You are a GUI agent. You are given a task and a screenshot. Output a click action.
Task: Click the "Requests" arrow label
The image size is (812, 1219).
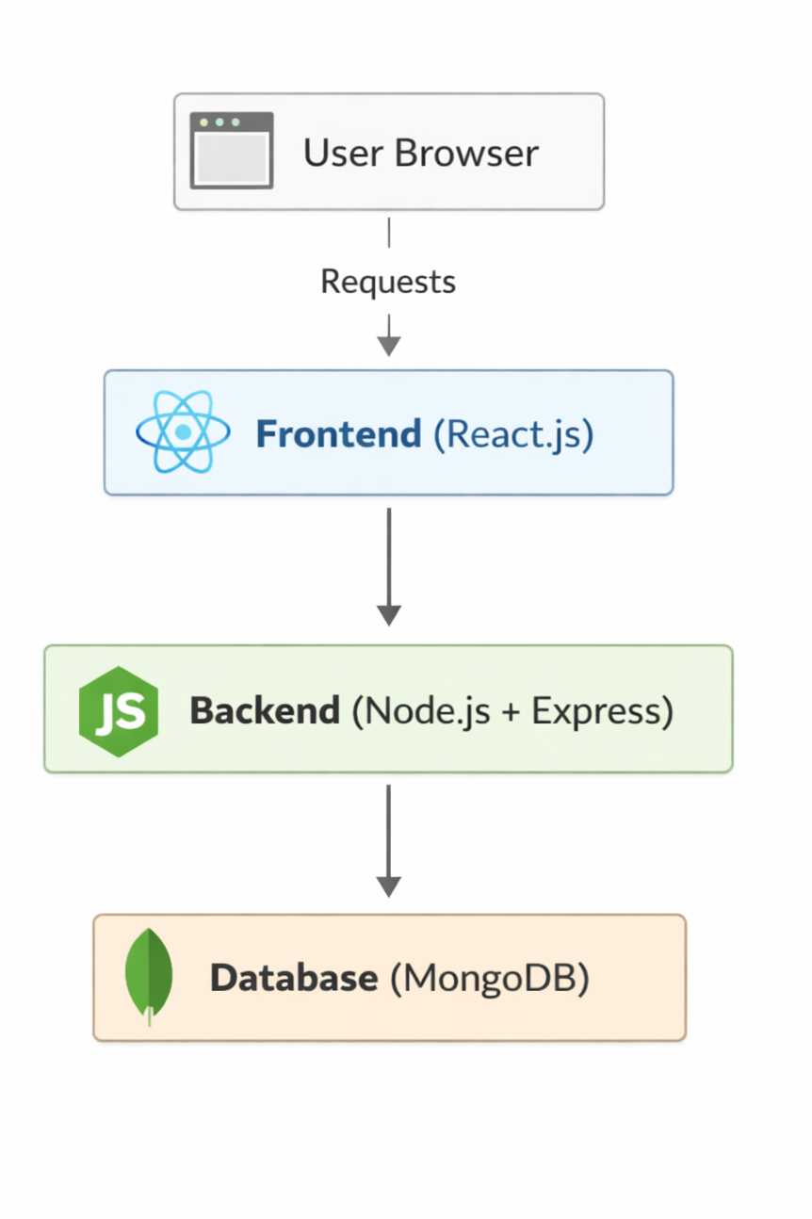point(388,281)
